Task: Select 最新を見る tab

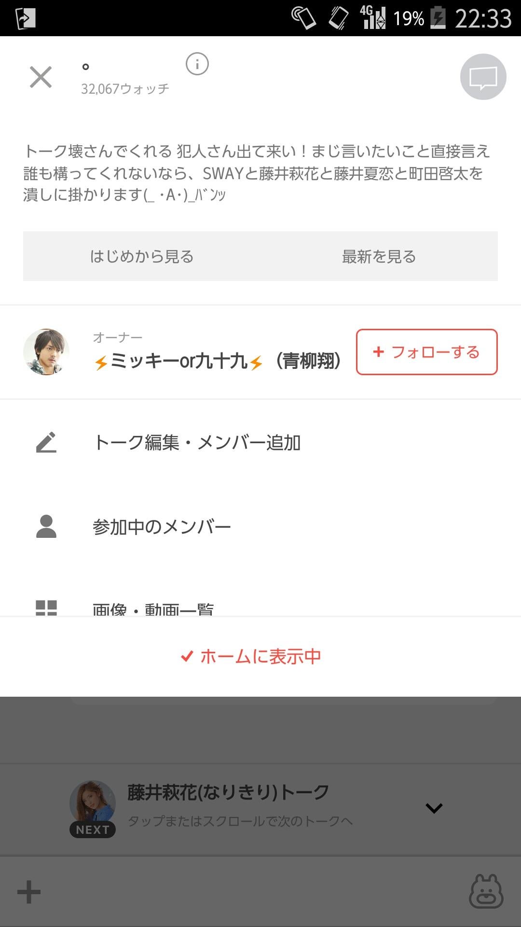Action: pyautogui.click(x=379, y=256)
